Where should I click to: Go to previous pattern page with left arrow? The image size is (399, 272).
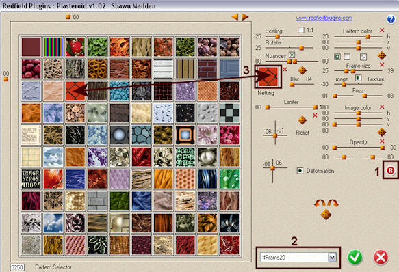pyautogui.click(x=235, y=17)
